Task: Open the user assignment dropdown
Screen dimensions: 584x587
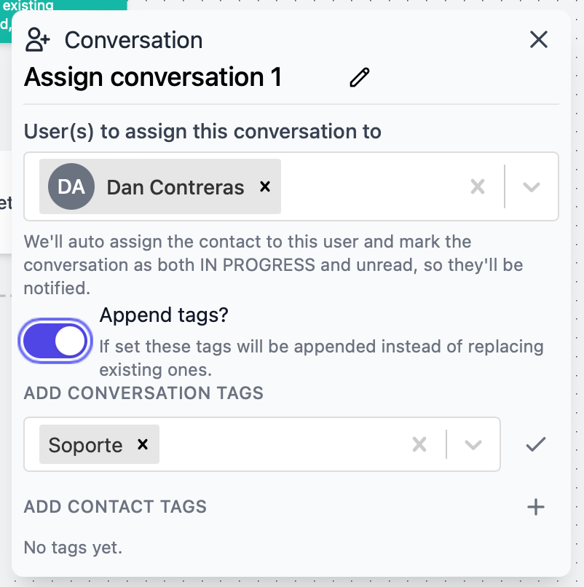Action: (529, 186)
